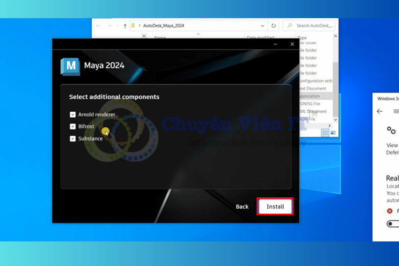The image size is (399, 266).
Task: Click the Explorer up-directory arrow
Action: [x=125, y=26]
